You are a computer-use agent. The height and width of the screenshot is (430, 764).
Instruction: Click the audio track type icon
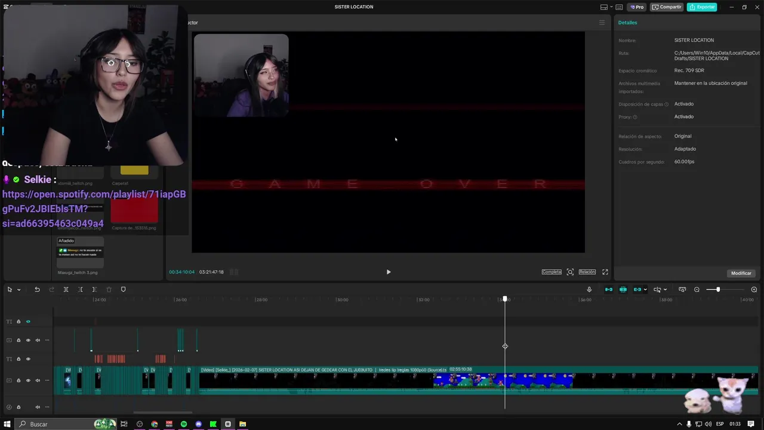click(9, 407)
